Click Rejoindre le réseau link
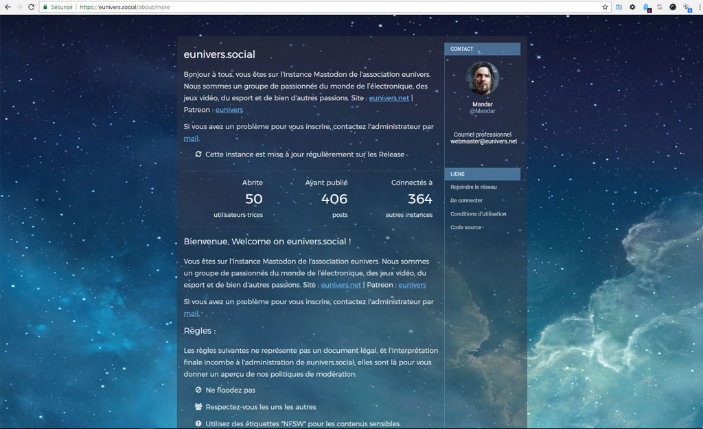703x429 pixels. click(x=474, y=187)
